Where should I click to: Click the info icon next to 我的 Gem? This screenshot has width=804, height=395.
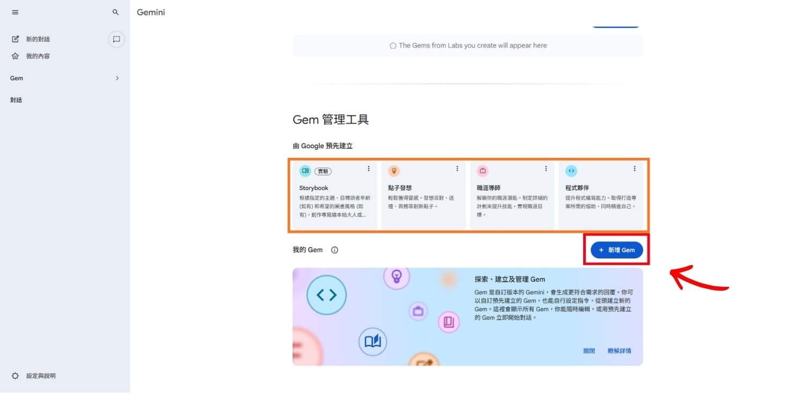point(335,249)
